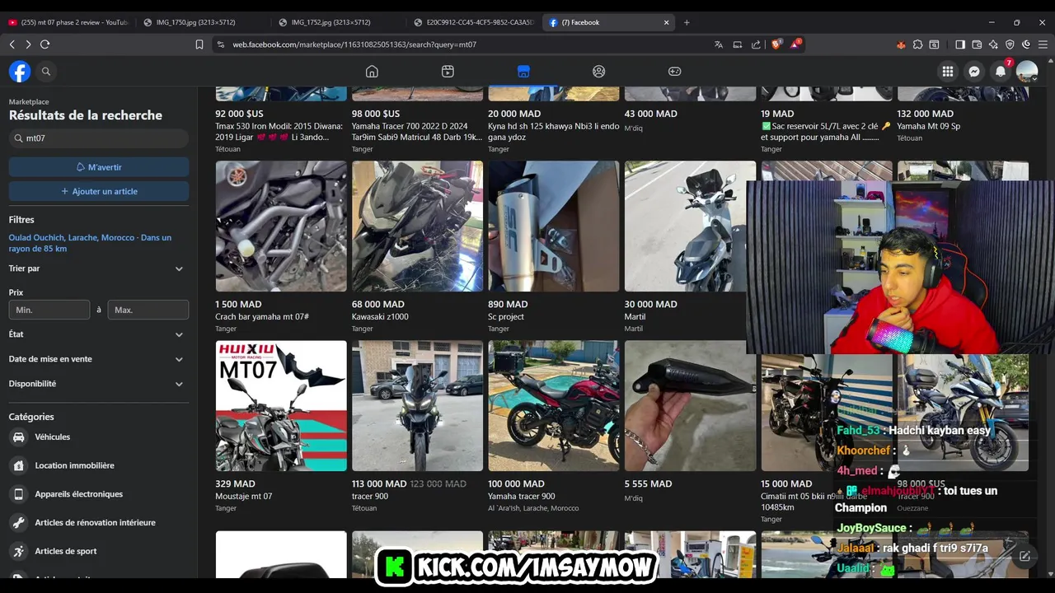The width and height of the screenshot is (1055, 593).
Task: Switch to YouTube mt 07 review tab
Action: tap(68, 22)
